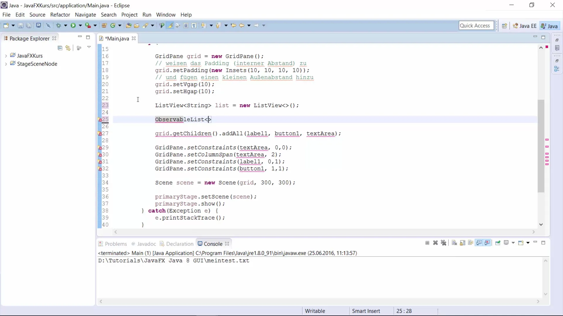Image resolution: width=563 pixels, height=316 pixels.
Task: Click the Open Perspective icon
Action: coord(504,26)
